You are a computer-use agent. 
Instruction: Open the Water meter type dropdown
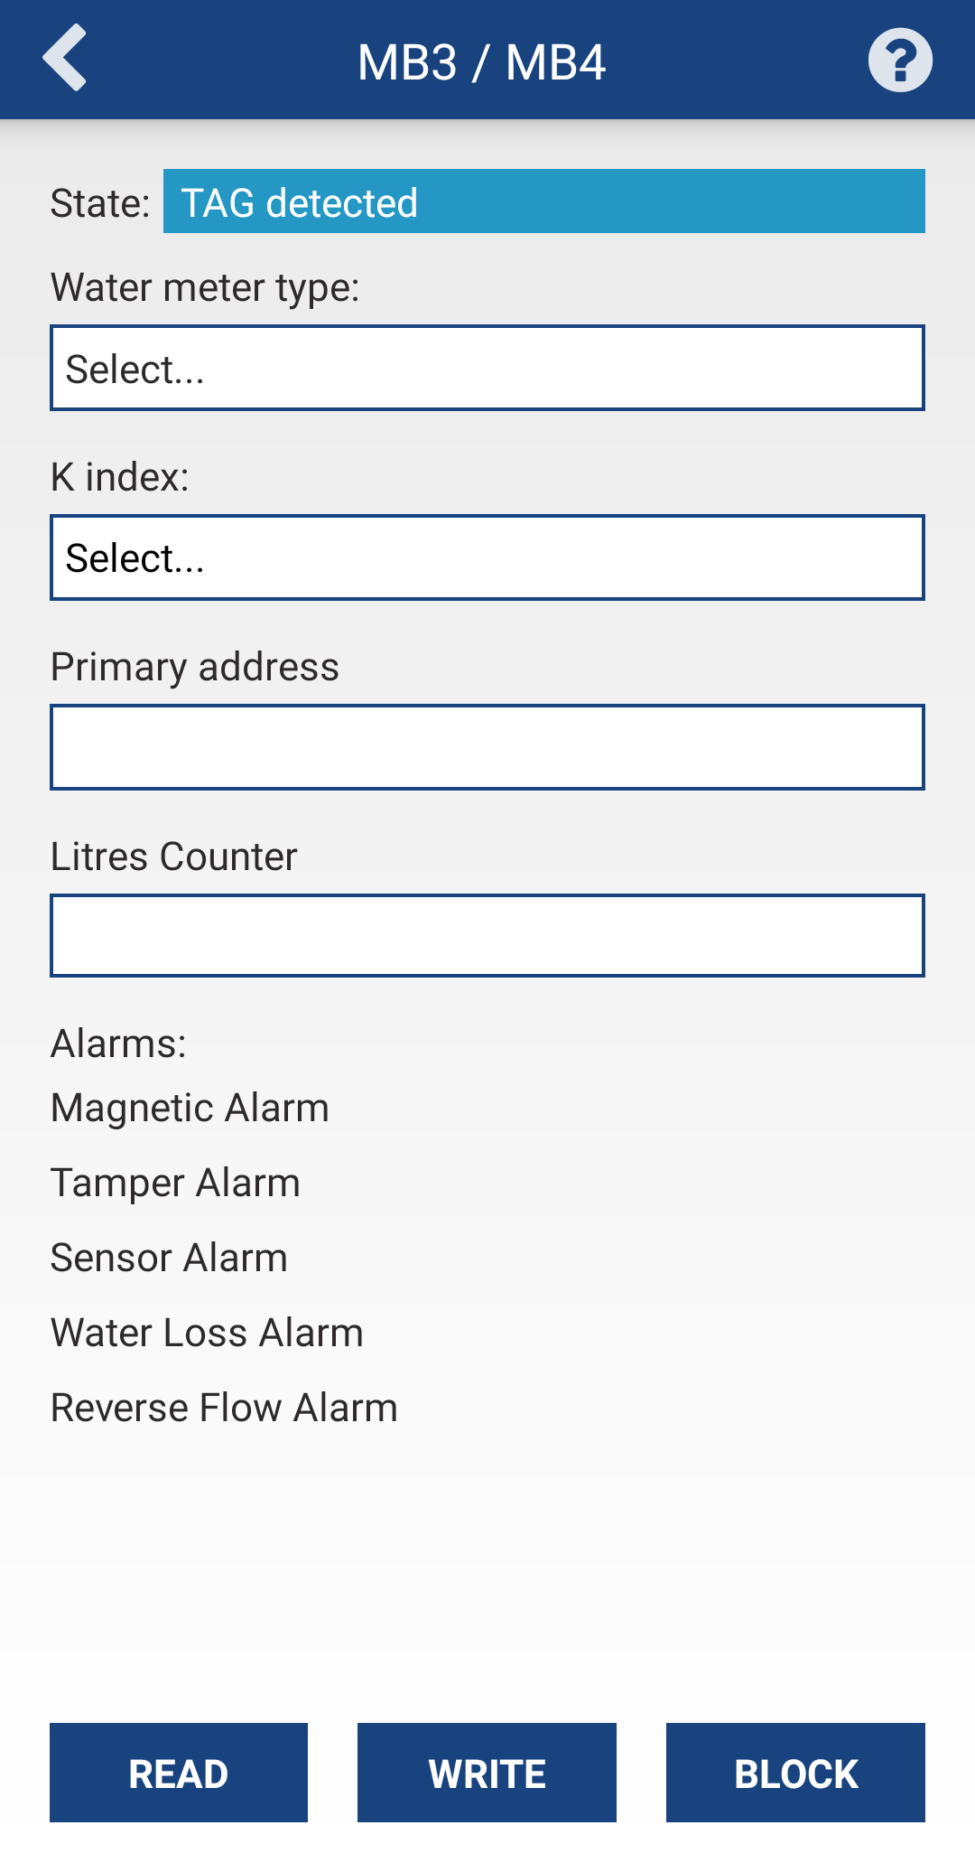coord(487,369)
